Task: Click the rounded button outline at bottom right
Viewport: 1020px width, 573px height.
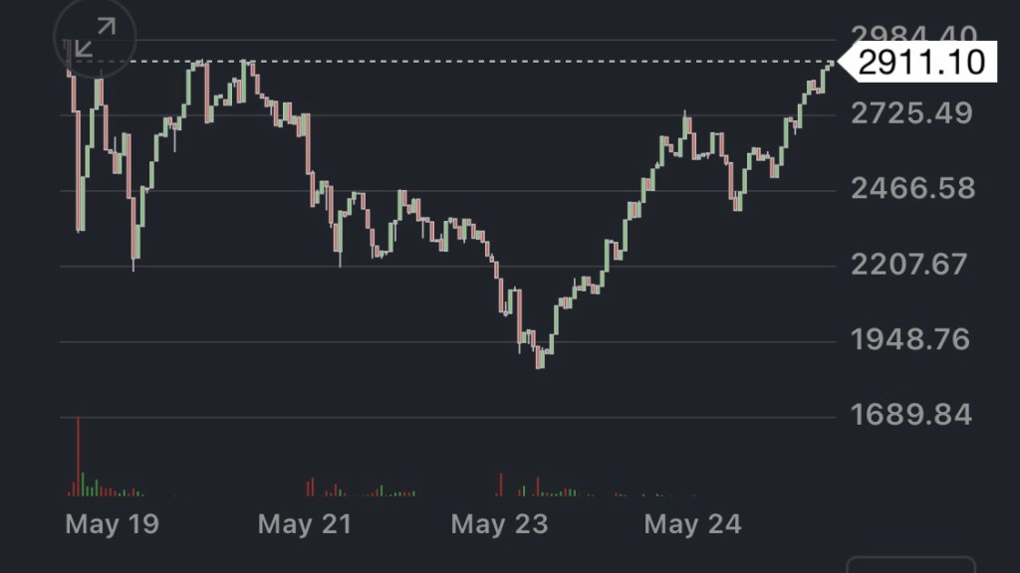Action: (910, 564)
